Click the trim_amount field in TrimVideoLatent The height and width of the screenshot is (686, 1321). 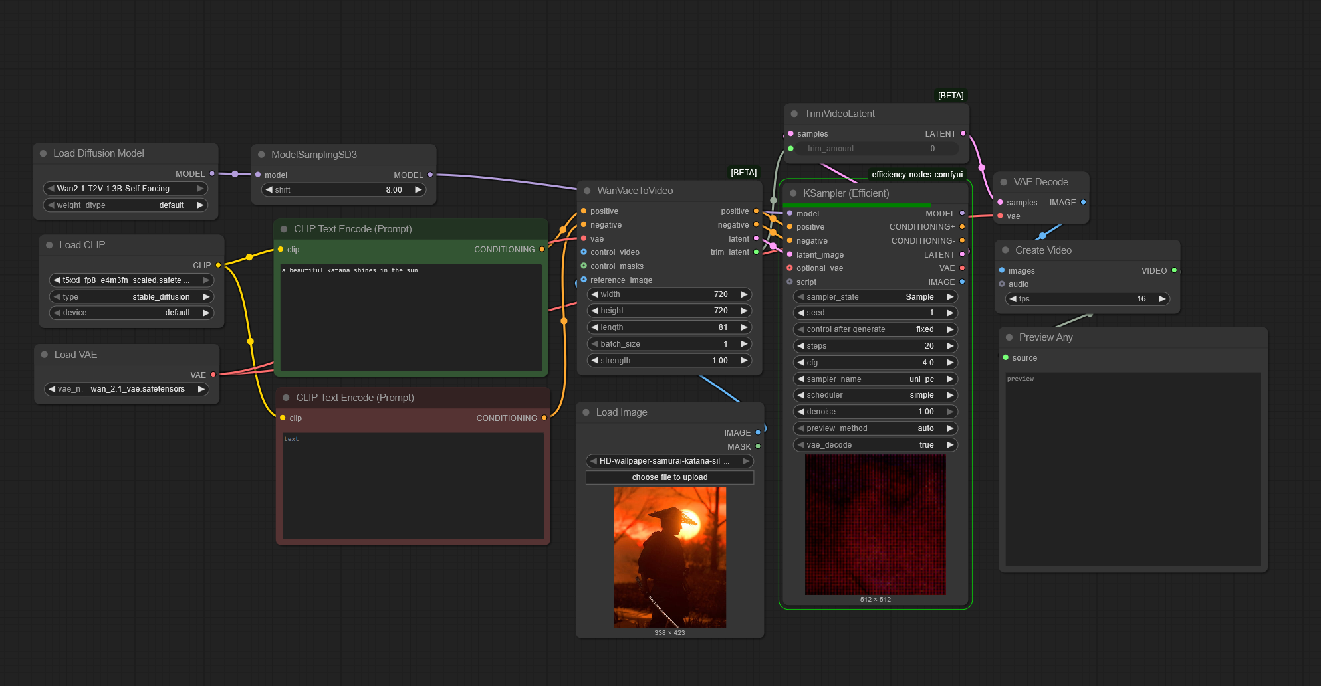[878, 149]
